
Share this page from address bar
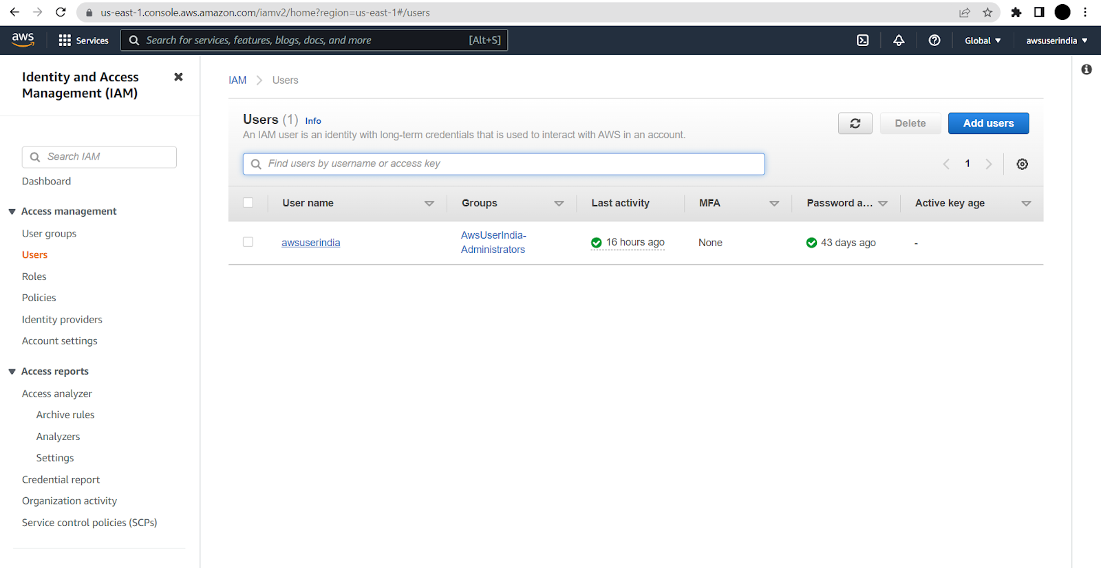pos(965,12)
